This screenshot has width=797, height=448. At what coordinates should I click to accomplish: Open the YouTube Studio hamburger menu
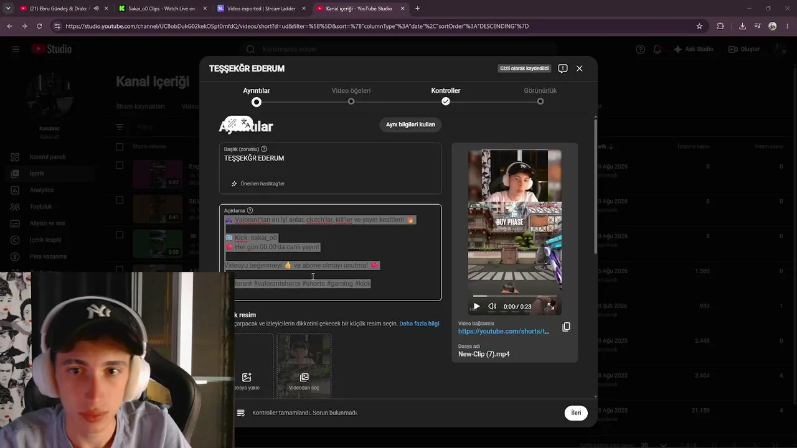pos(16,49)
